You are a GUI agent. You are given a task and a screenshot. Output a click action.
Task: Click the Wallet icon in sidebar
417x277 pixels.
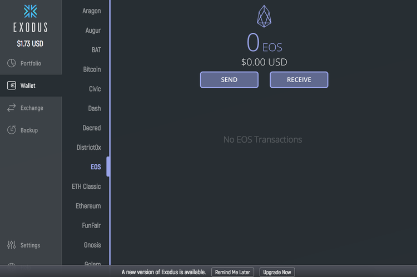[x=11, y=85]
